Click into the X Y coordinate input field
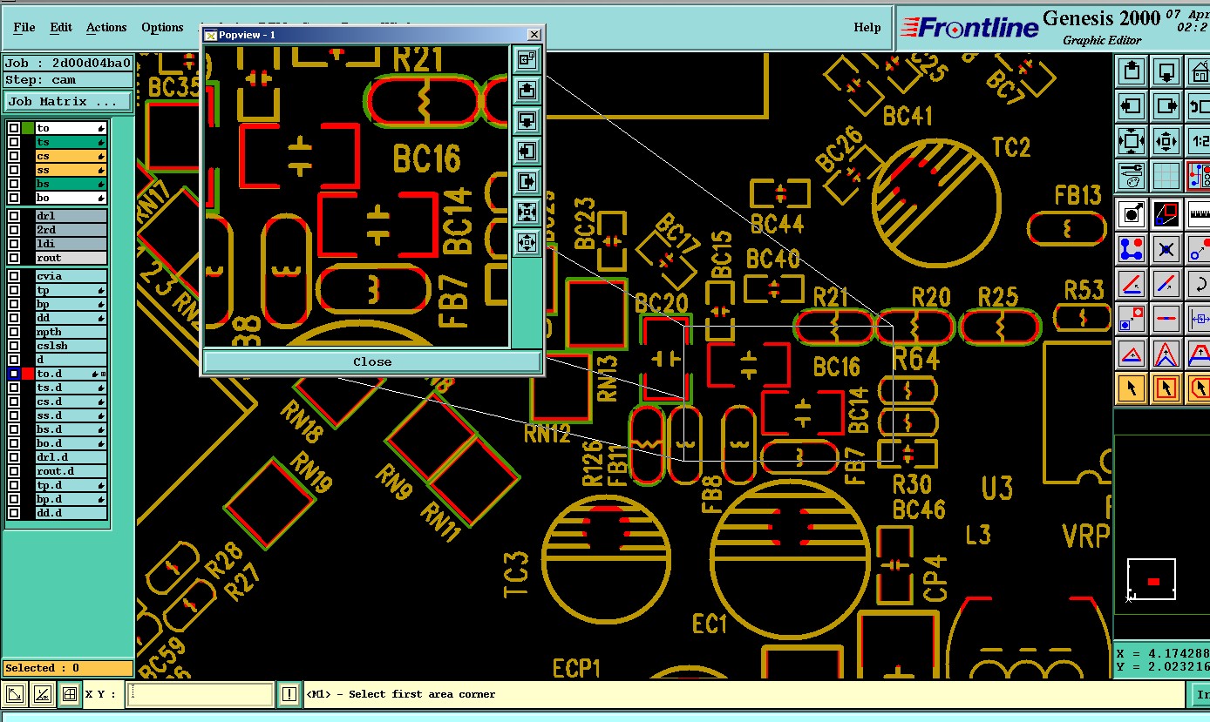The width and height of the screenshot is (1210, 722). tap(201, 694)
